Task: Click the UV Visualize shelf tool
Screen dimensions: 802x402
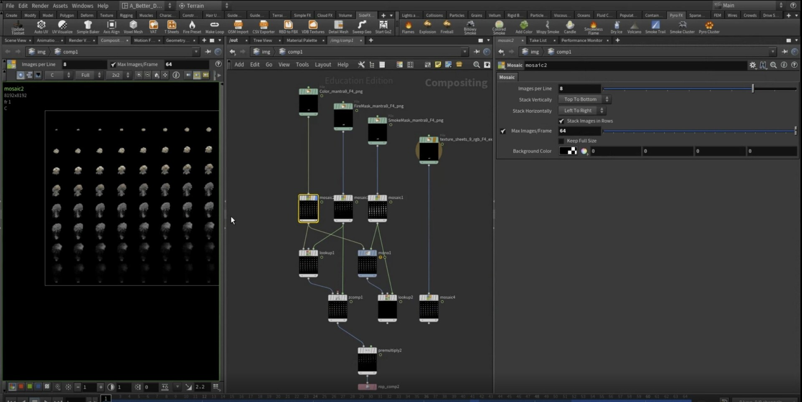Action: [x=62, y=26]
